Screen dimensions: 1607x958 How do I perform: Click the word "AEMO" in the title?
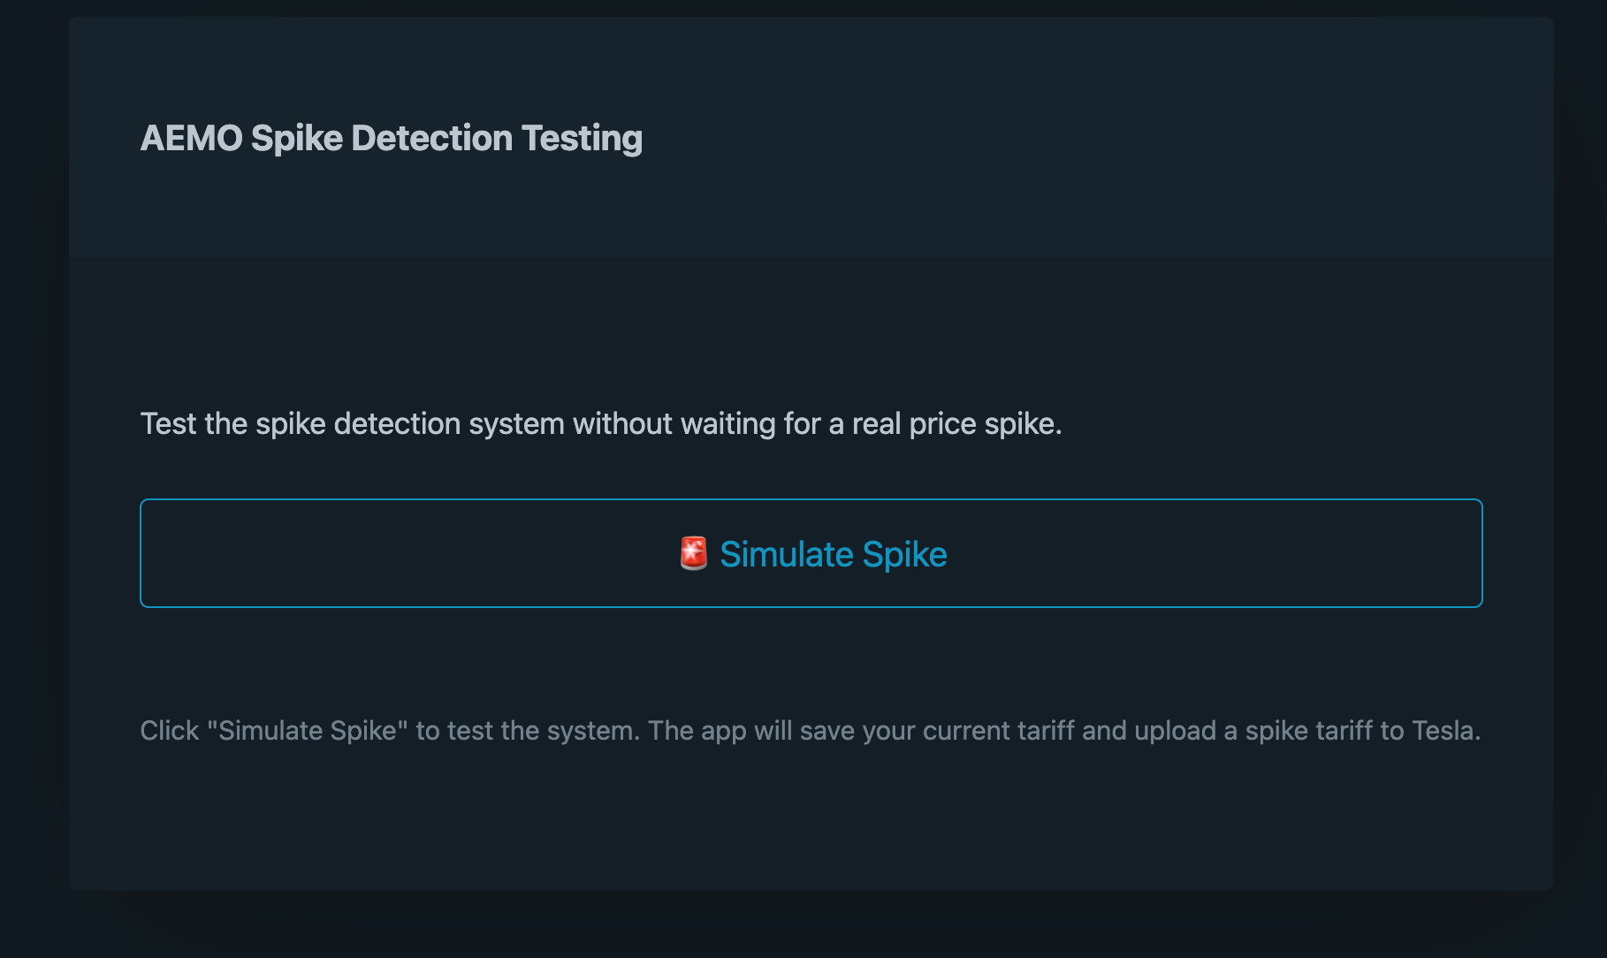pos(191,138)
